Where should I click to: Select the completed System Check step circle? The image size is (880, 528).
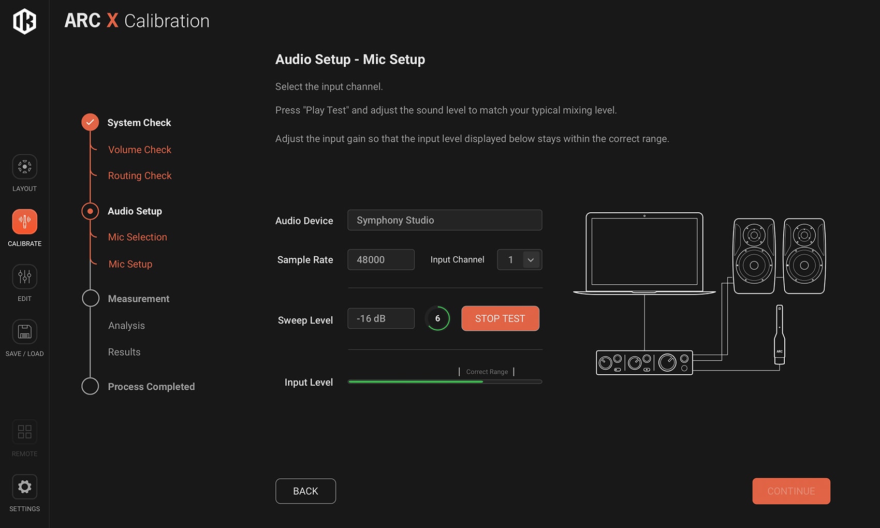tap(90, 122)
